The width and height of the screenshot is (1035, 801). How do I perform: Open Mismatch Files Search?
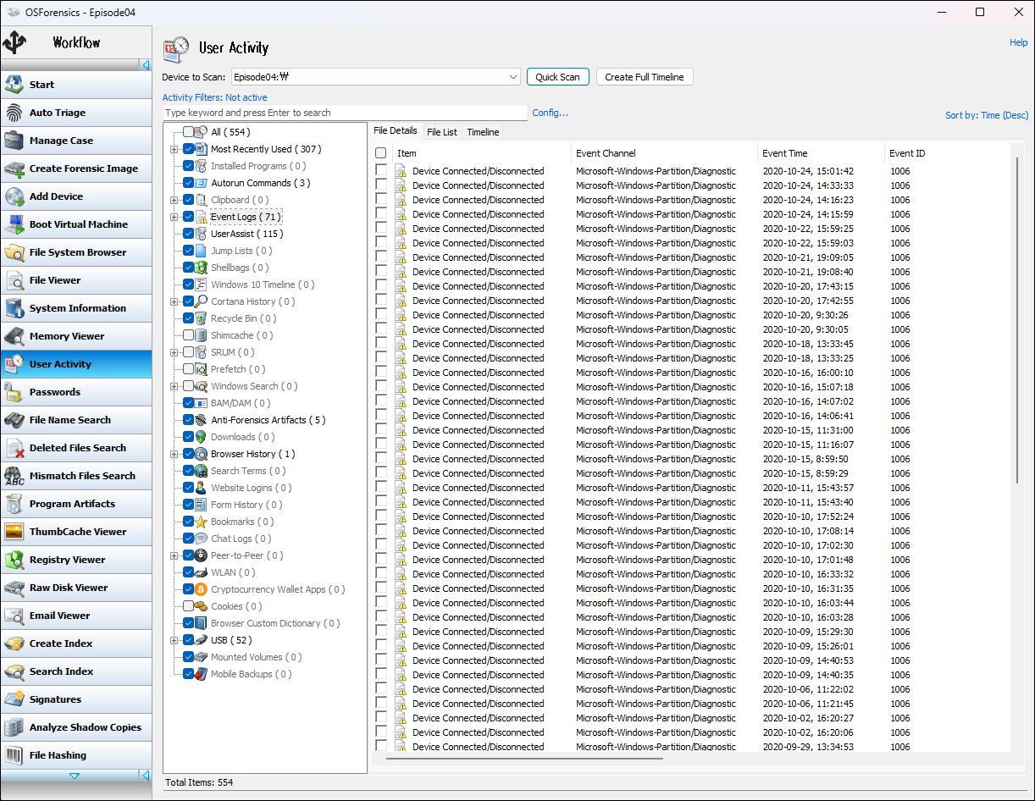[x=76, y=476]
